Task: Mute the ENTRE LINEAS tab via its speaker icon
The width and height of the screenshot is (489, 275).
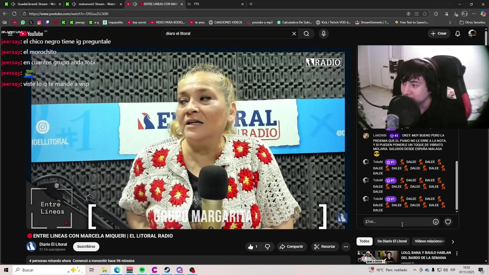Action: pyautogui.click(x=135, y=4)
